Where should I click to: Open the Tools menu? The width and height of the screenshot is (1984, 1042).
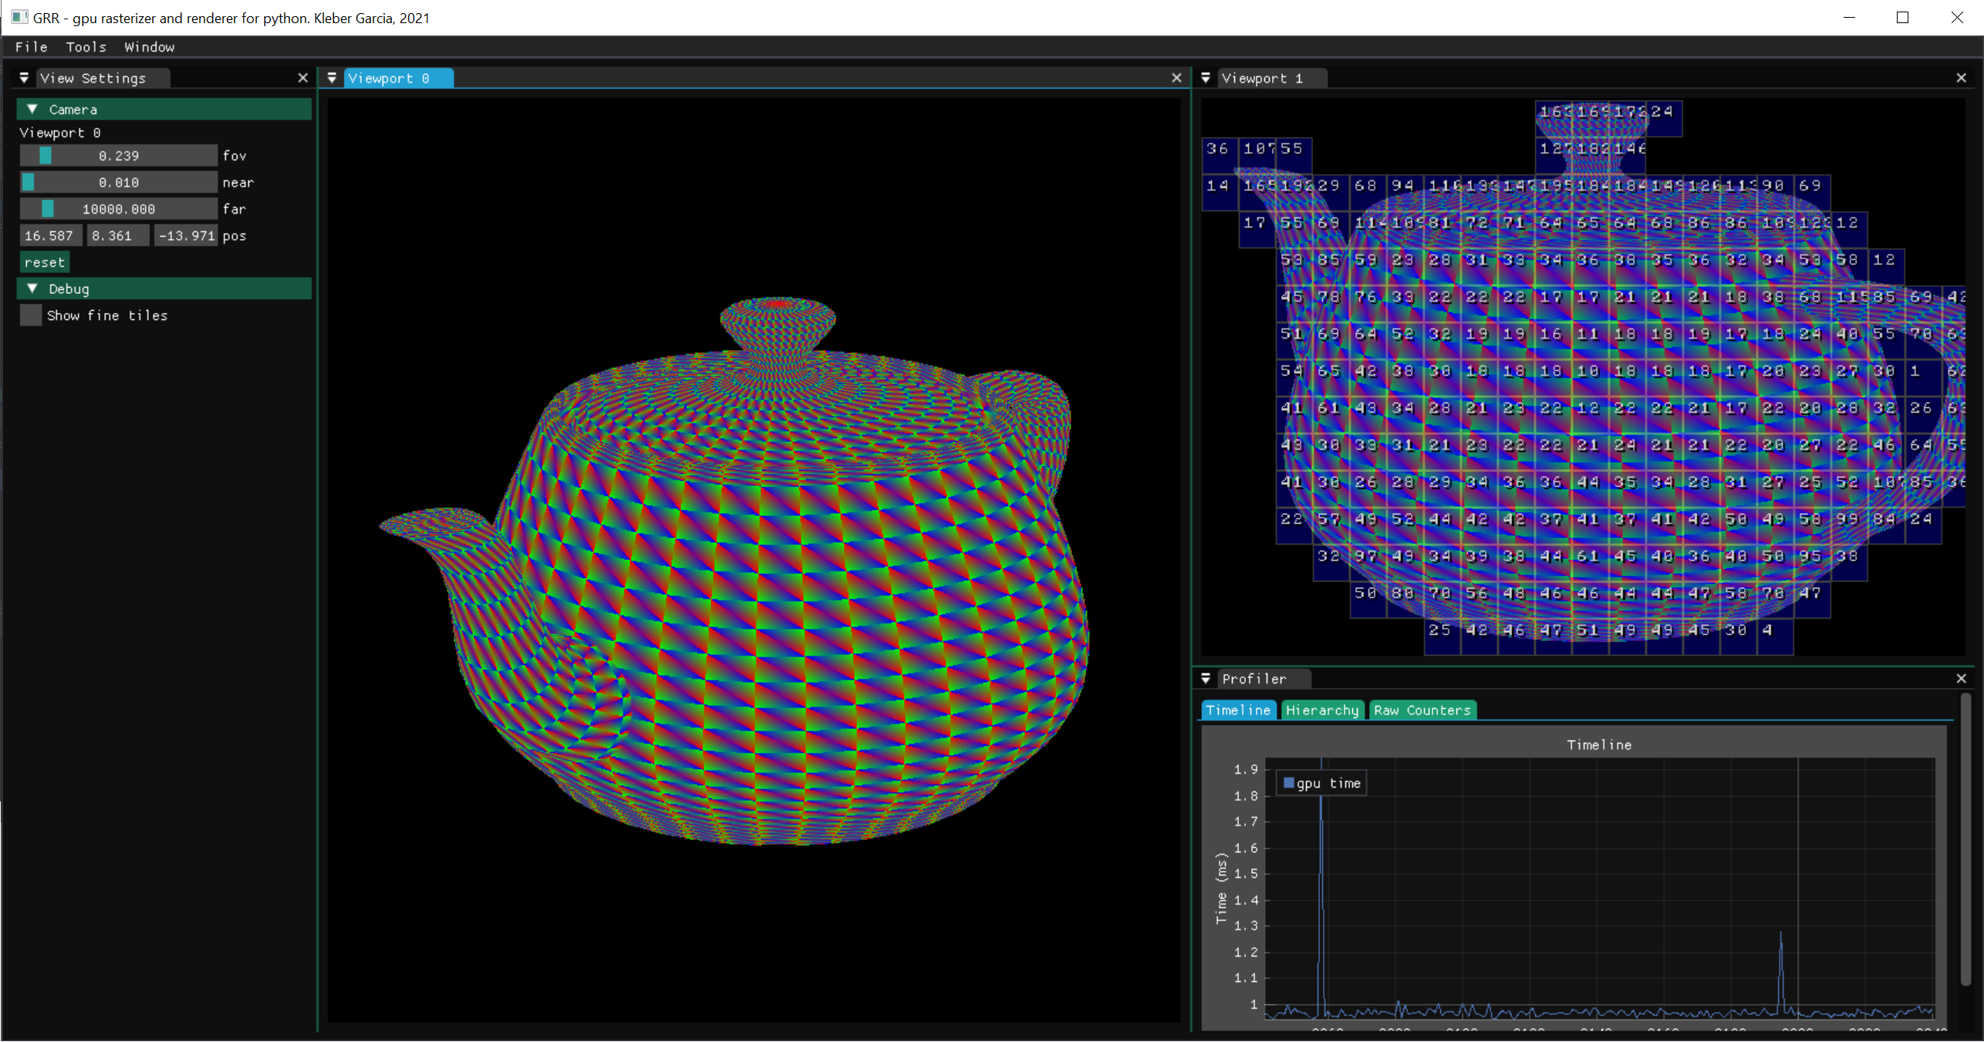pos(86,47)
